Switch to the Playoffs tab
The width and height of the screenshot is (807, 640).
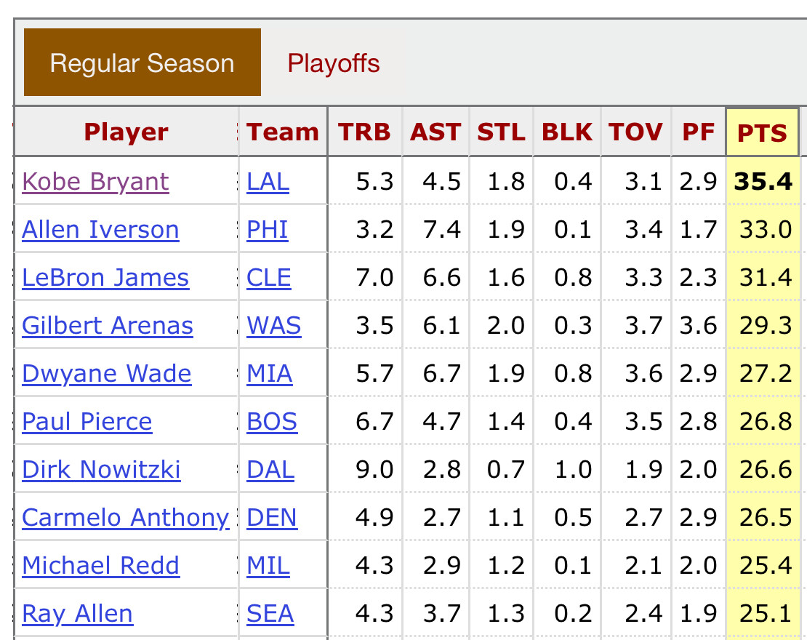point(334,63)
